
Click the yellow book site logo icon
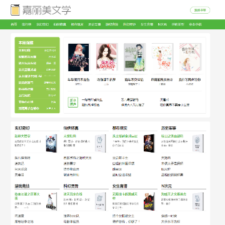[15, 10]
